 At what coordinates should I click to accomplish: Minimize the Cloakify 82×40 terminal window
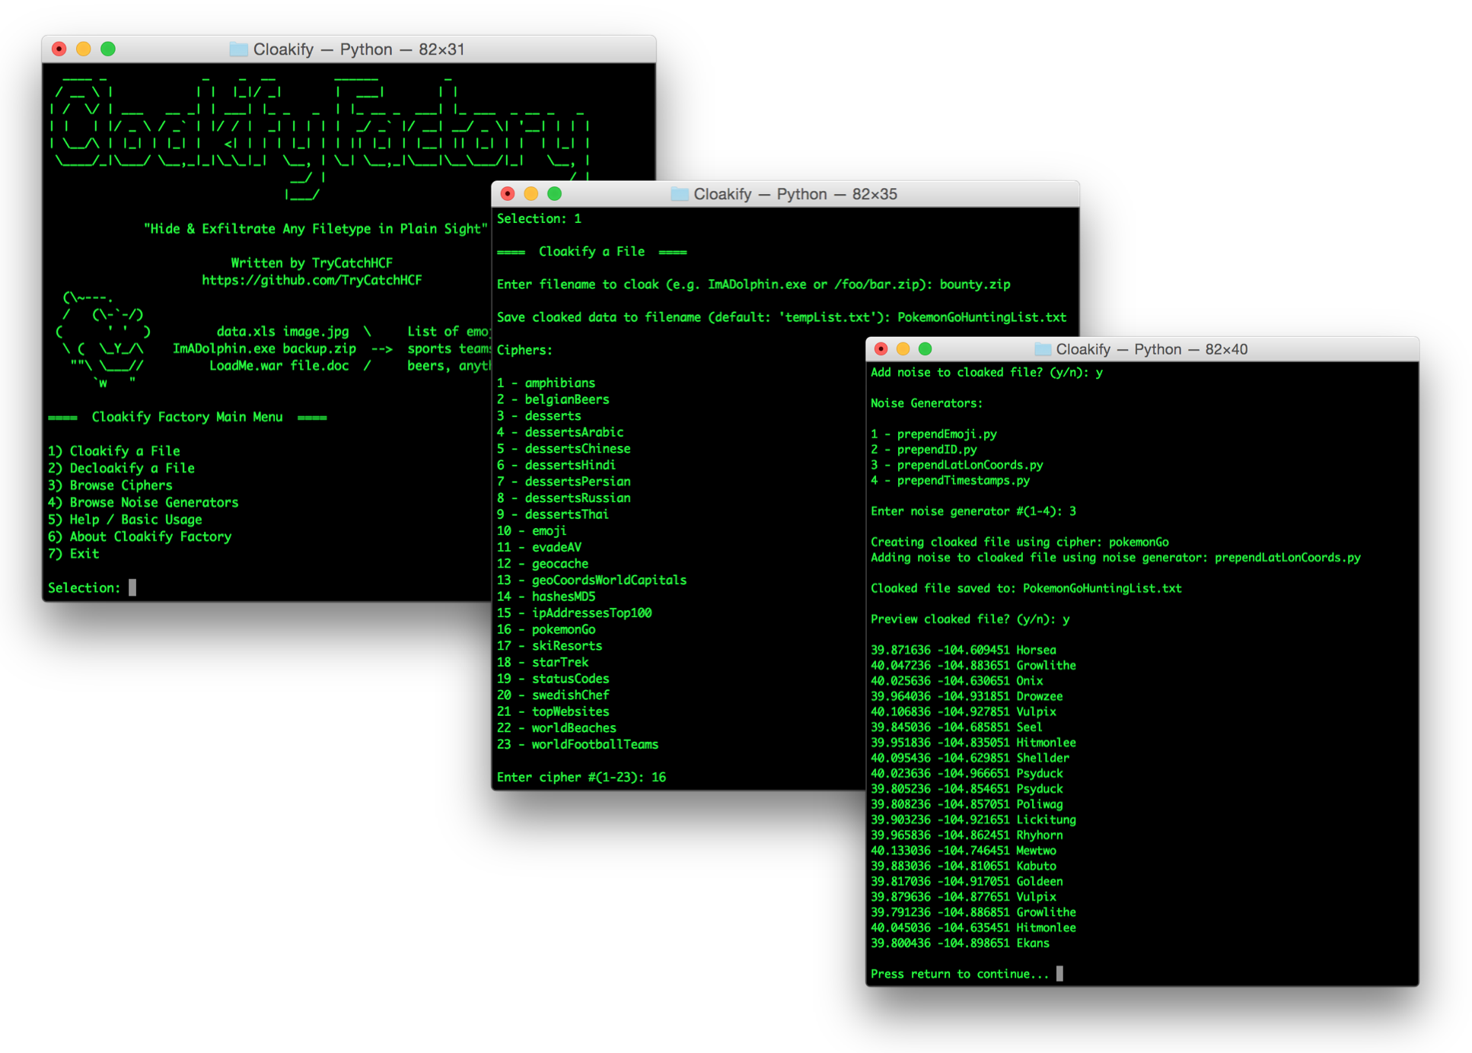tap(903, 349)
